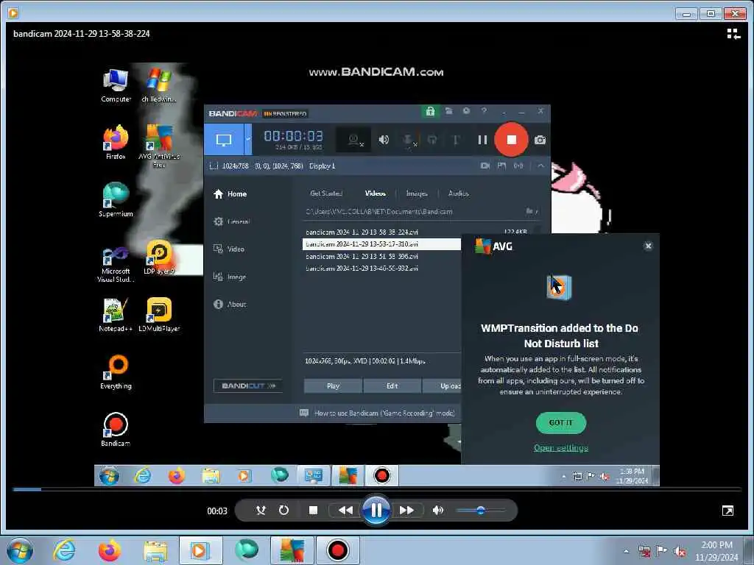Viewport: 754px width, 565px height.
Task: Open the Computer desktop icon in the video
Action: (x=116, y=85)
